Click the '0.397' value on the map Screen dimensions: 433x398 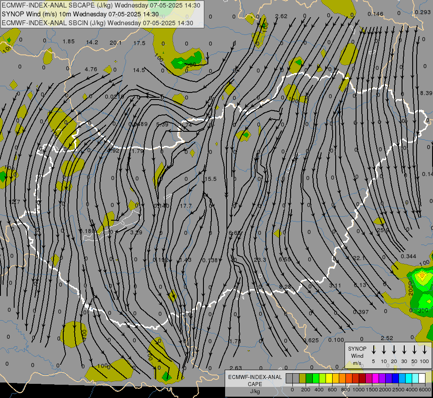tap(361, 312)
